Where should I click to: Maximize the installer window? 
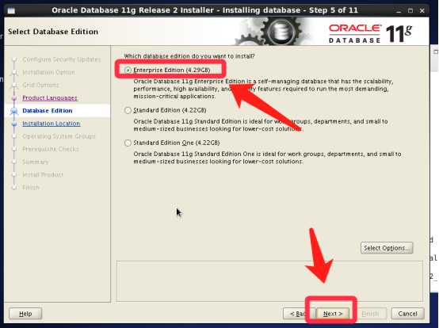coord(410,10)
